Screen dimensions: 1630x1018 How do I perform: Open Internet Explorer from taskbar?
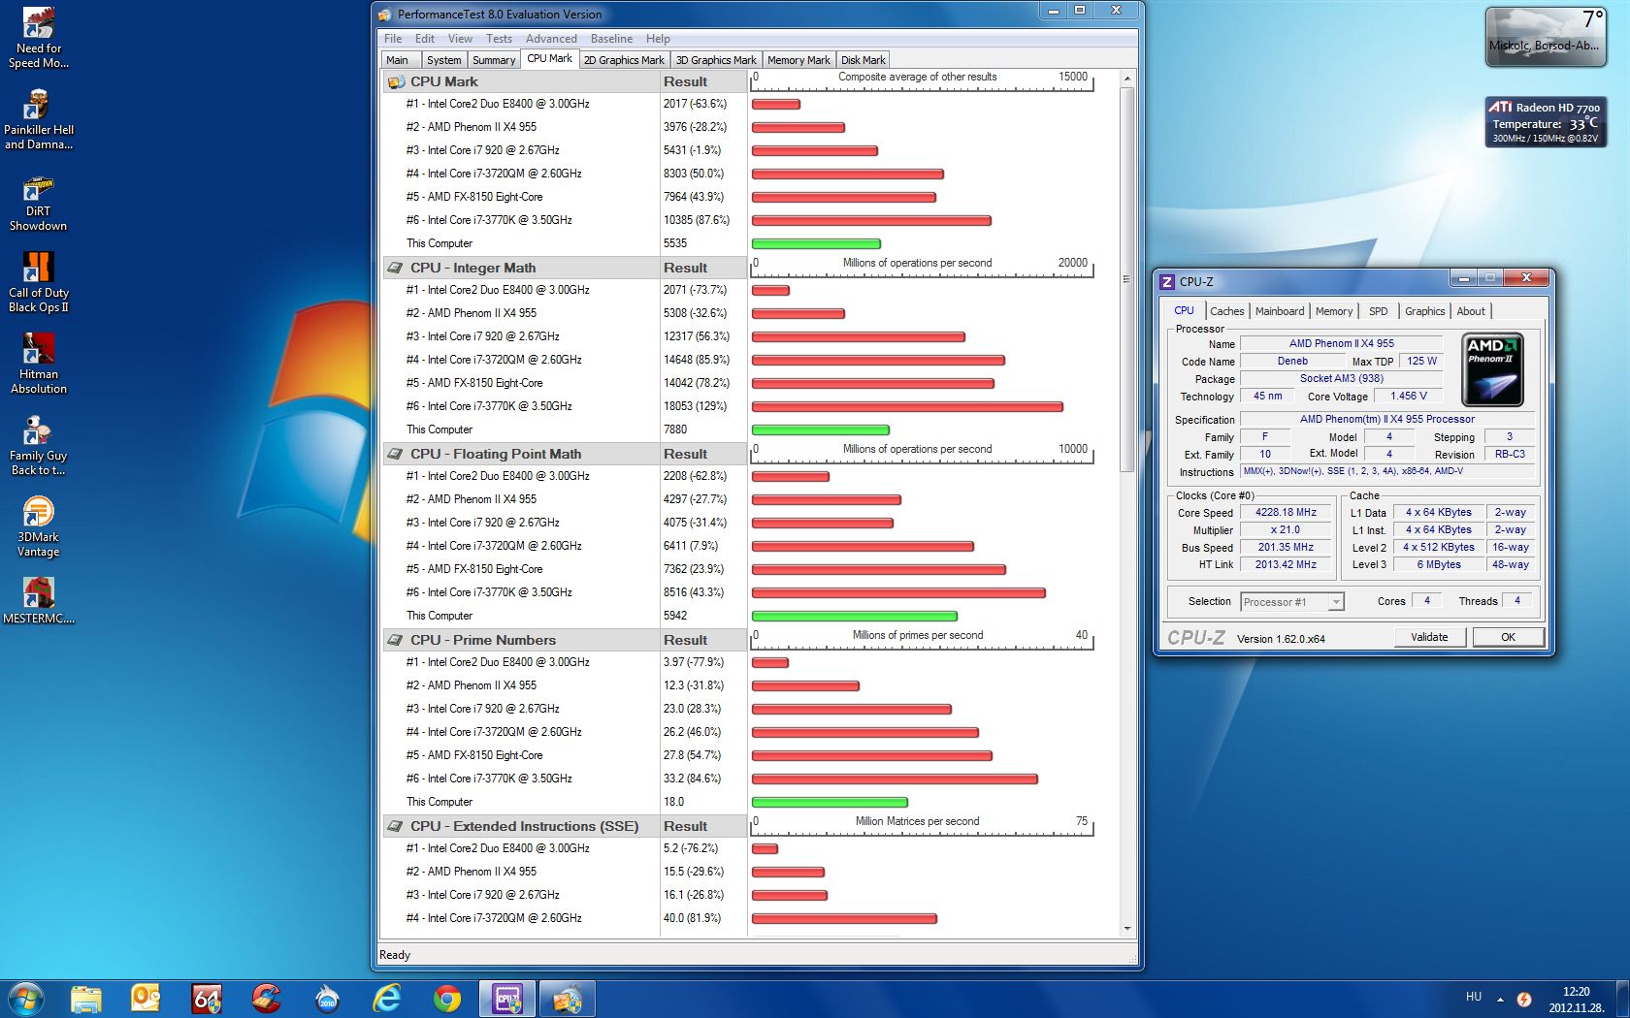(386, 999)
